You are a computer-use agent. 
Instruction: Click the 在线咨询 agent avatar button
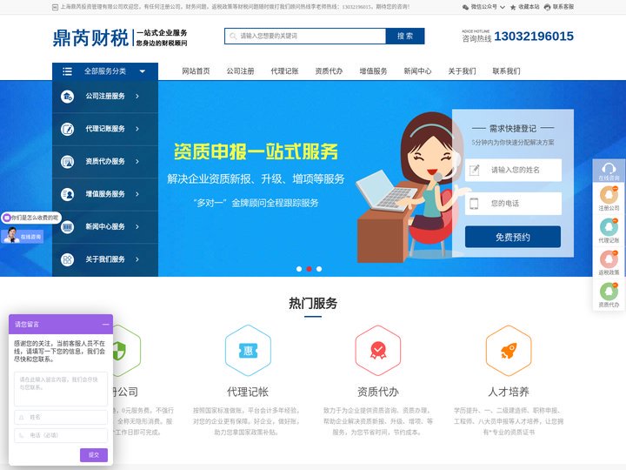22,235
